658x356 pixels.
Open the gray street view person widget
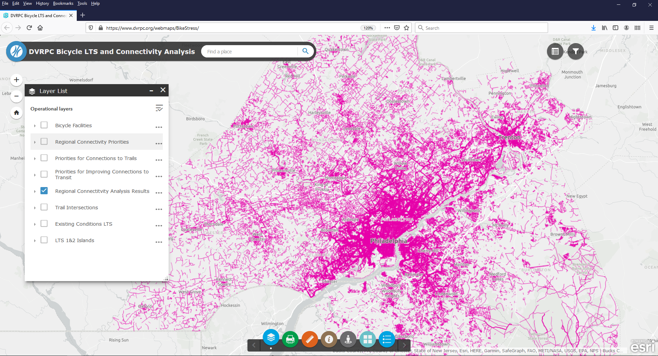(x=348, y=339)
